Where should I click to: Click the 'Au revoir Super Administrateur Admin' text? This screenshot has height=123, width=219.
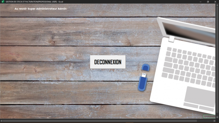(x=40, y=9)
